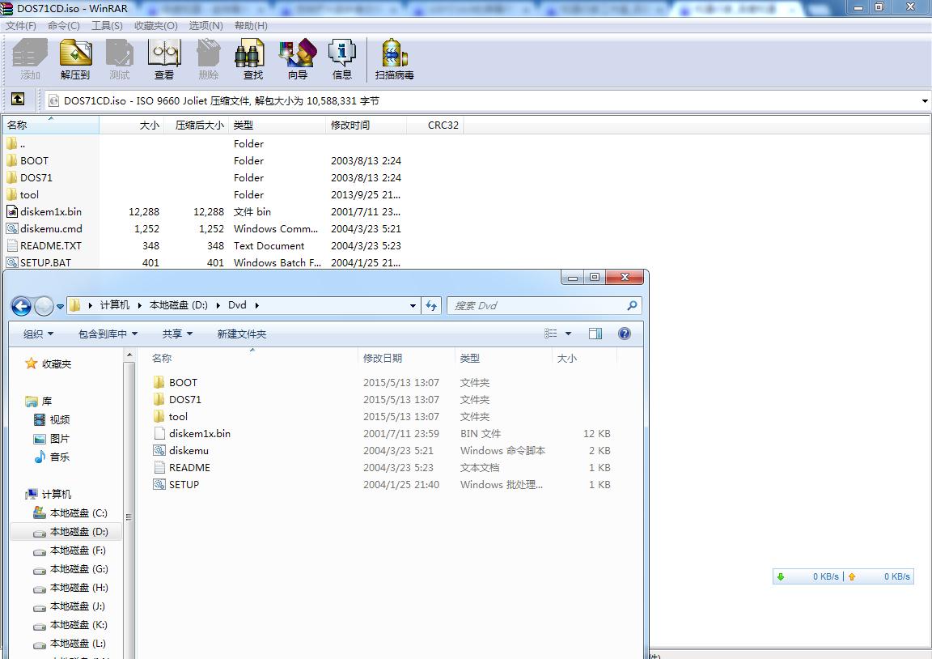Open the Find binoculars tool

[252, 60]
